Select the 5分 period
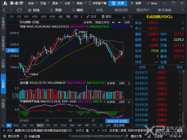The image size is (187, 140). tap(26, 17)
